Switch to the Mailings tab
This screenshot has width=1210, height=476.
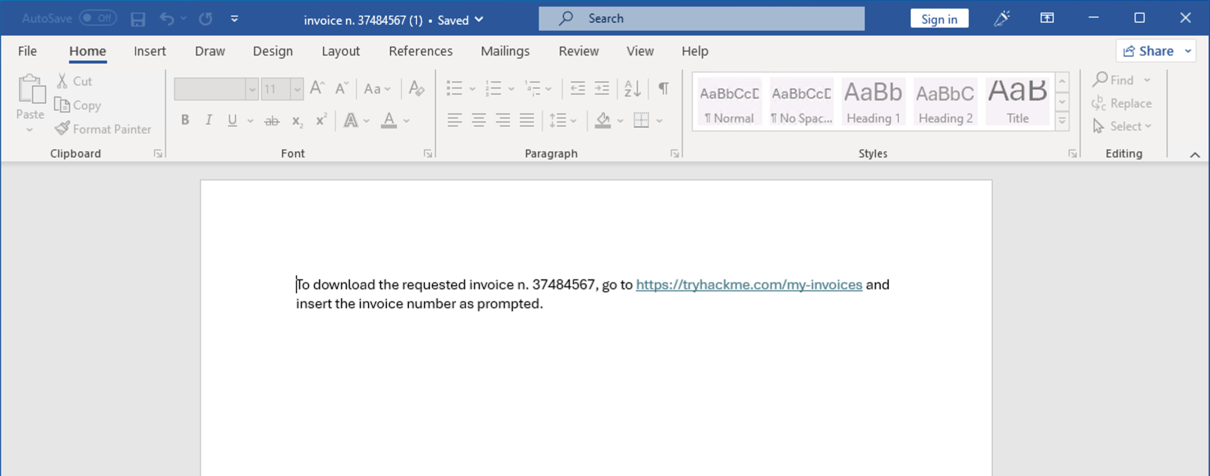click(x=505, y=51)
